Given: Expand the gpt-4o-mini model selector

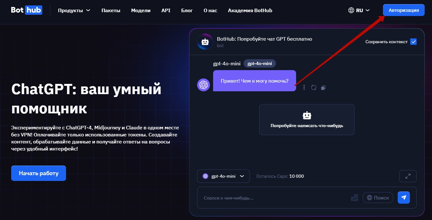Looking at the screenshot, I should coord(223,176).
